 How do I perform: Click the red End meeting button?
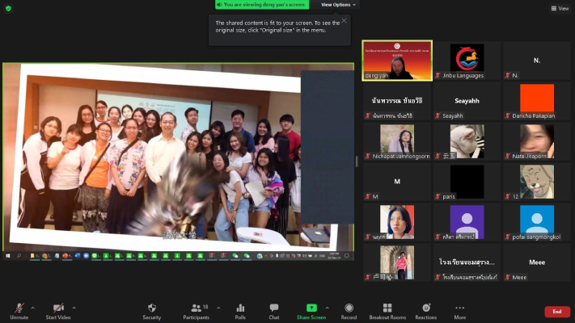(556, 312)
